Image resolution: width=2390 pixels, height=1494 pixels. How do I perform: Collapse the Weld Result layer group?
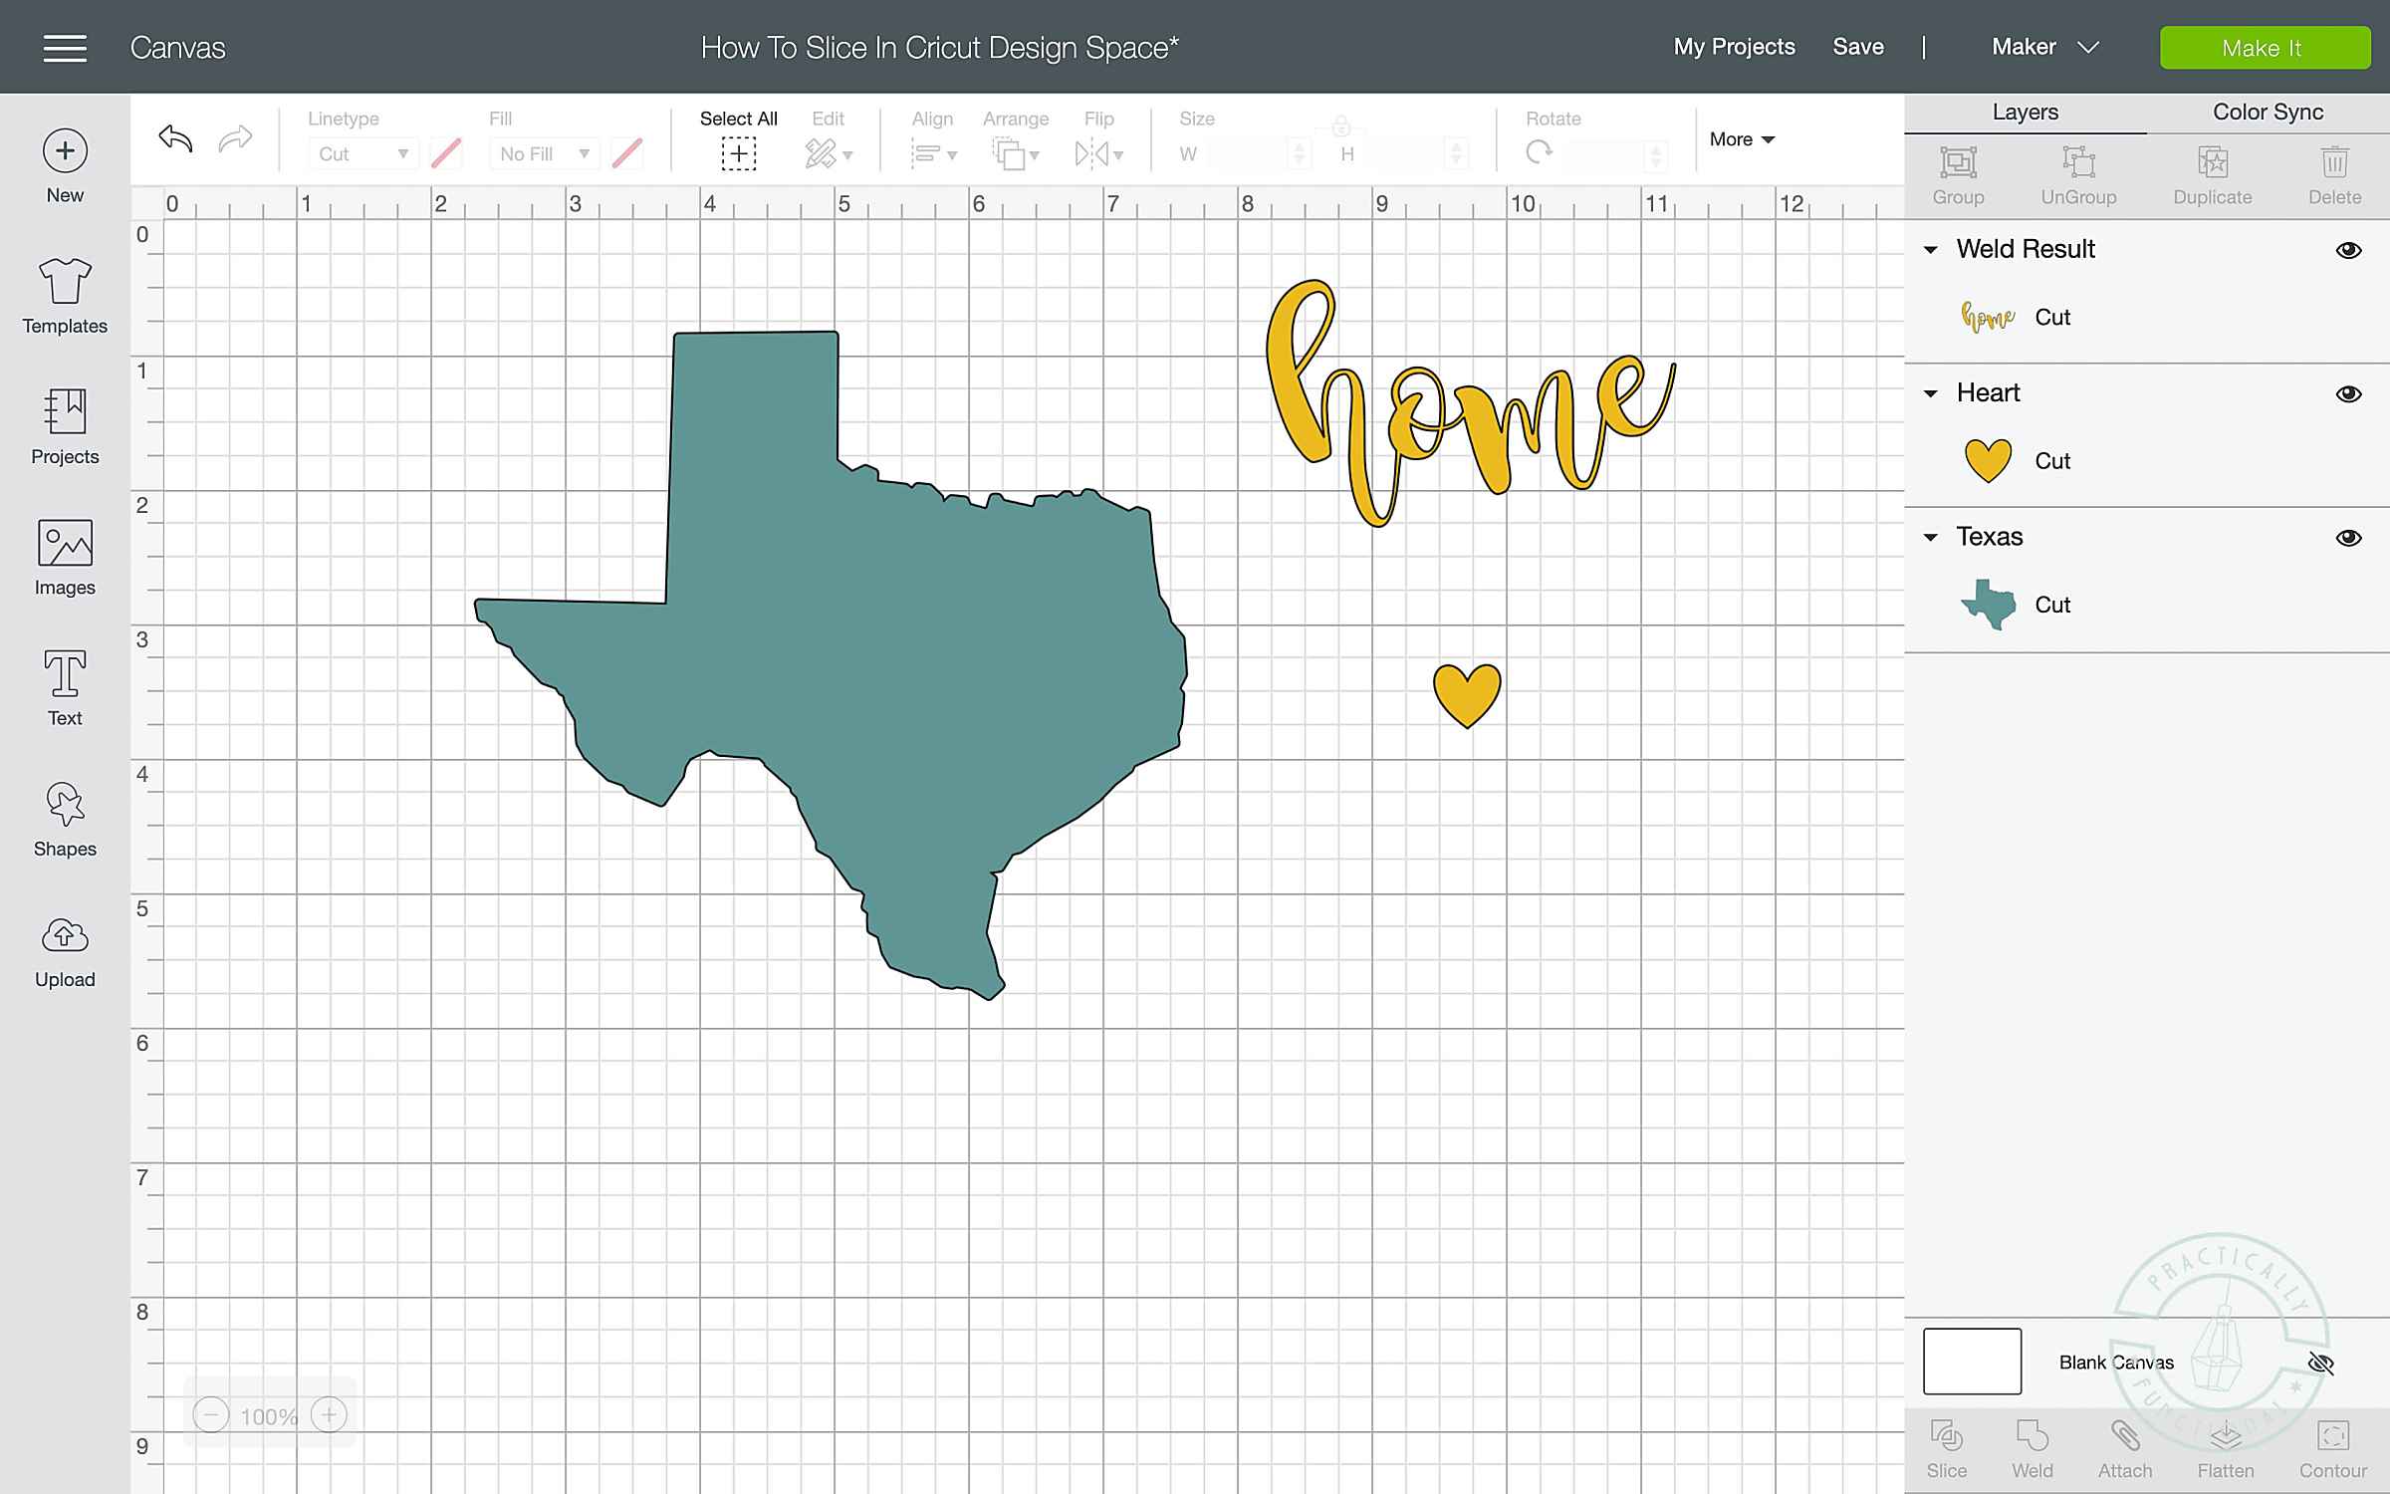click(x=1930, y=250)
